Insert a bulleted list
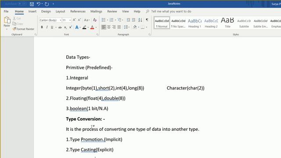Screen dimensions: 281x158 click(x=104, y=20)
